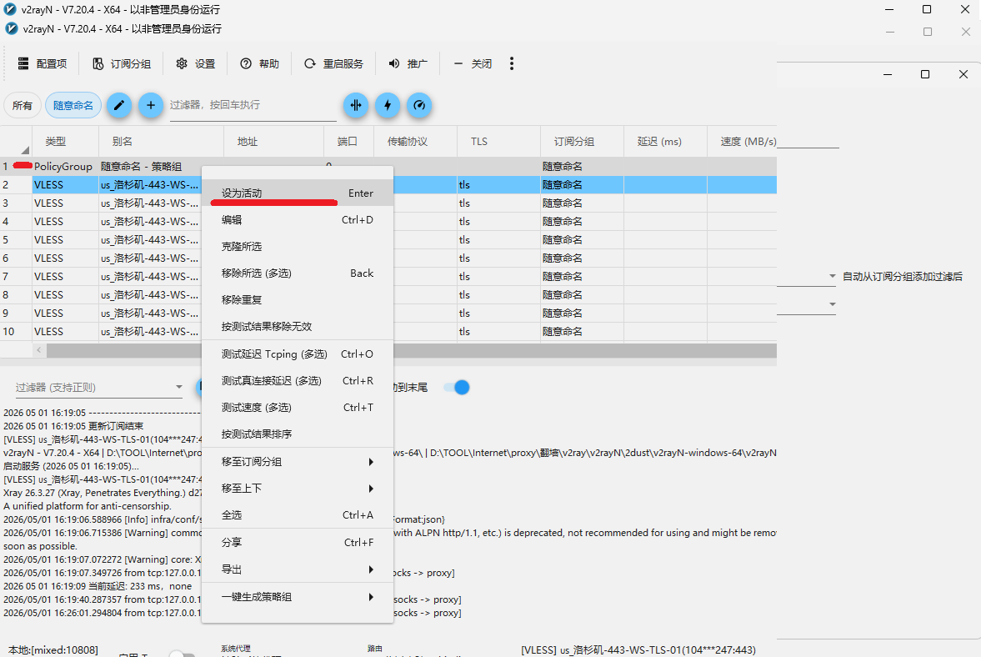Choose 编辑 in the context menu
The height and width of the screenshot is (657, 981).
tap(298, 219)
